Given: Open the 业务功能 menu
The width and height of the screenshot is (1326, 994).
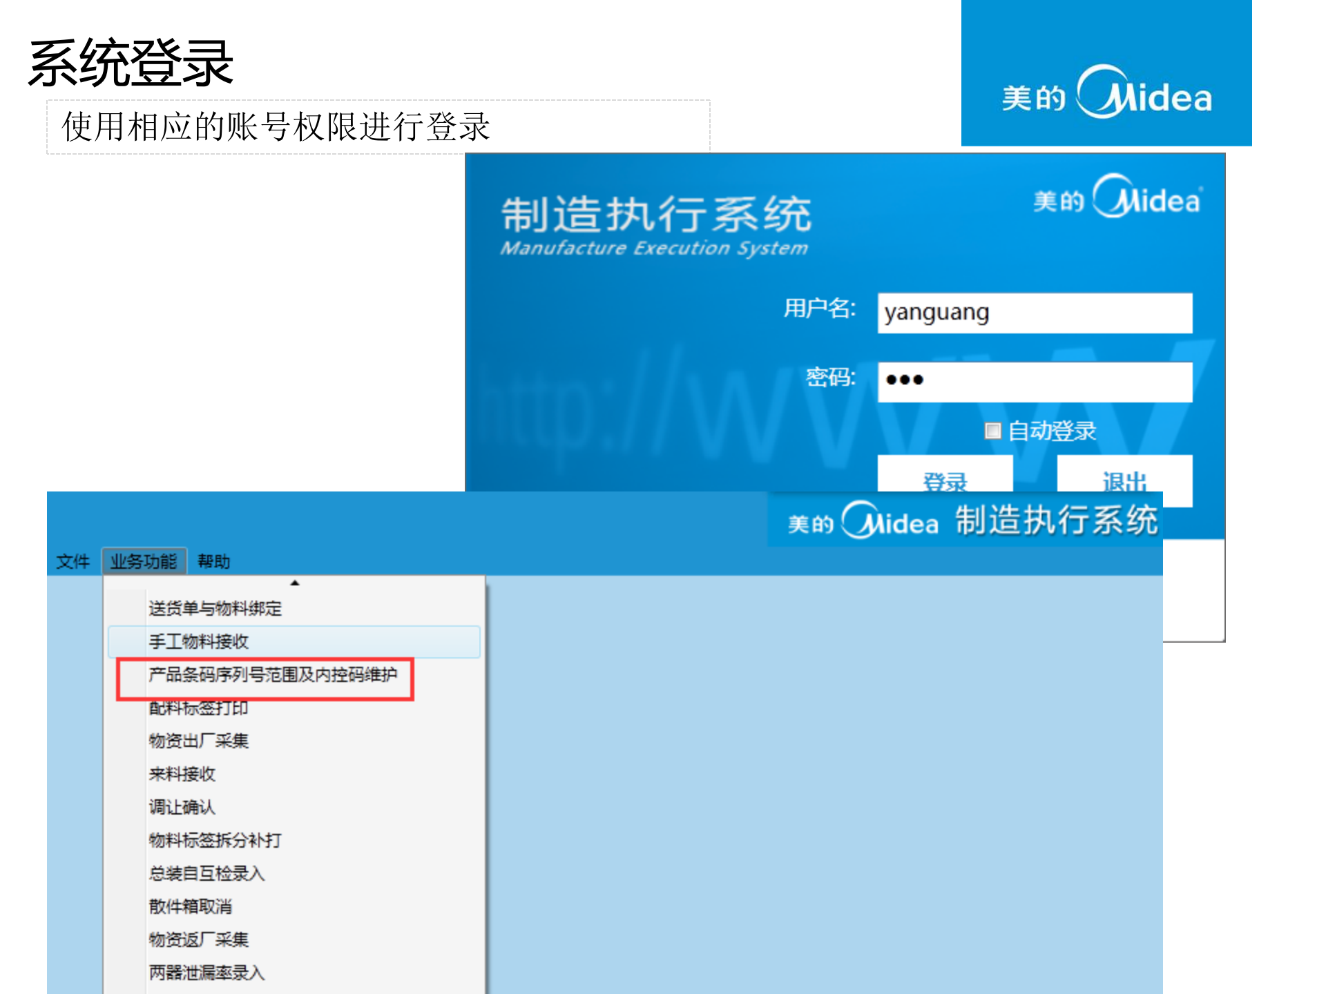Looking at the screenshot, I should 144,561.
